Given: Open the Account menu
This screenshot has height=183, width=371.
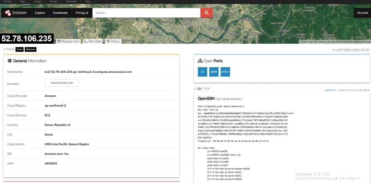Looking at the screenshot, I should pos(362,13).
